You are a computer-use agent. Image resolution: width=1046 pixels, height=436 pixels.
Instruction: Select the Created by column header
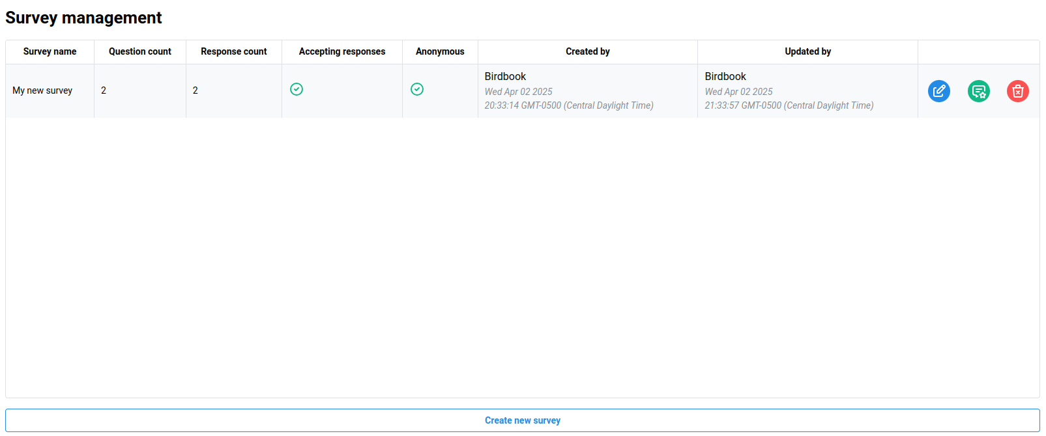pos(587,51)
